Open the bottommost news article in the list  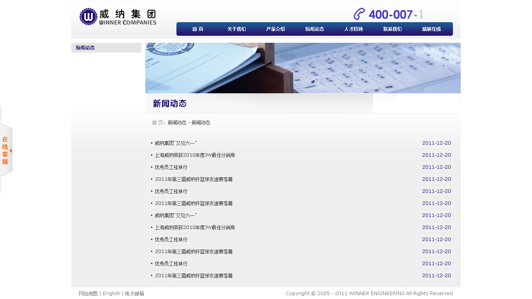coord(194,276)
